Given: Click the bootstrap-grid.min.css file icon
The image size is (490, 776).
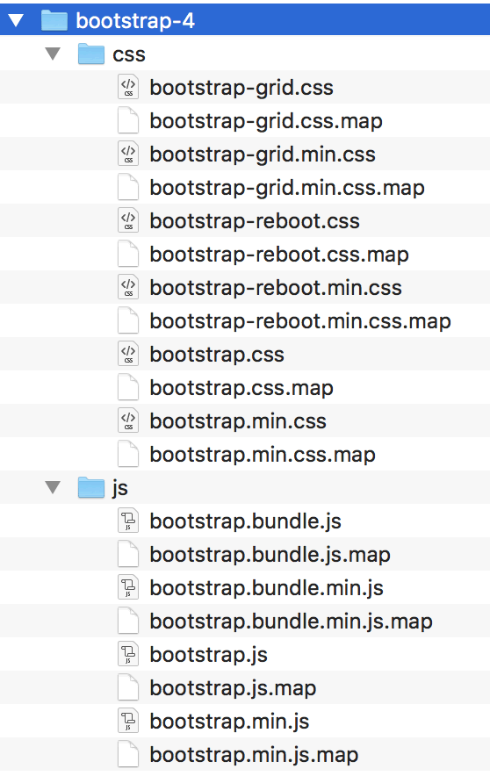Looking at the screenshot, I should tap(128, 154).
